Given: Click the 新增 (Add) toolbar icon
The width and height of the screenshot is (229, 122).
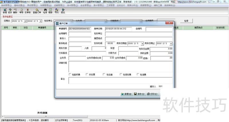Looking at the screenshot, I should coord(5,11).
